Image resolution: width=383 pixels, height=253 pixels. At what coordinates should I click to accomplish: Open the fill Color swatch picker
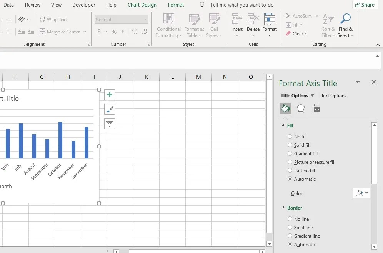361,193
